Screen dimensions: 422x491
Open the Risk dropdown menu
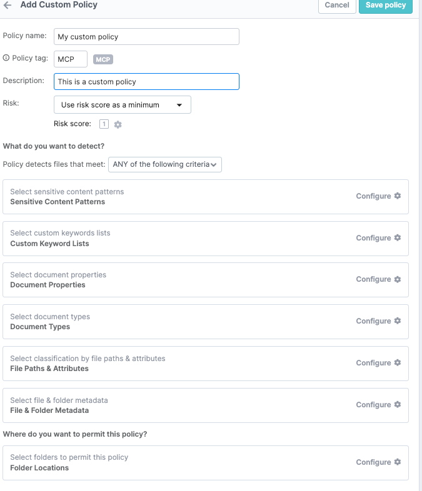(122, 105)
